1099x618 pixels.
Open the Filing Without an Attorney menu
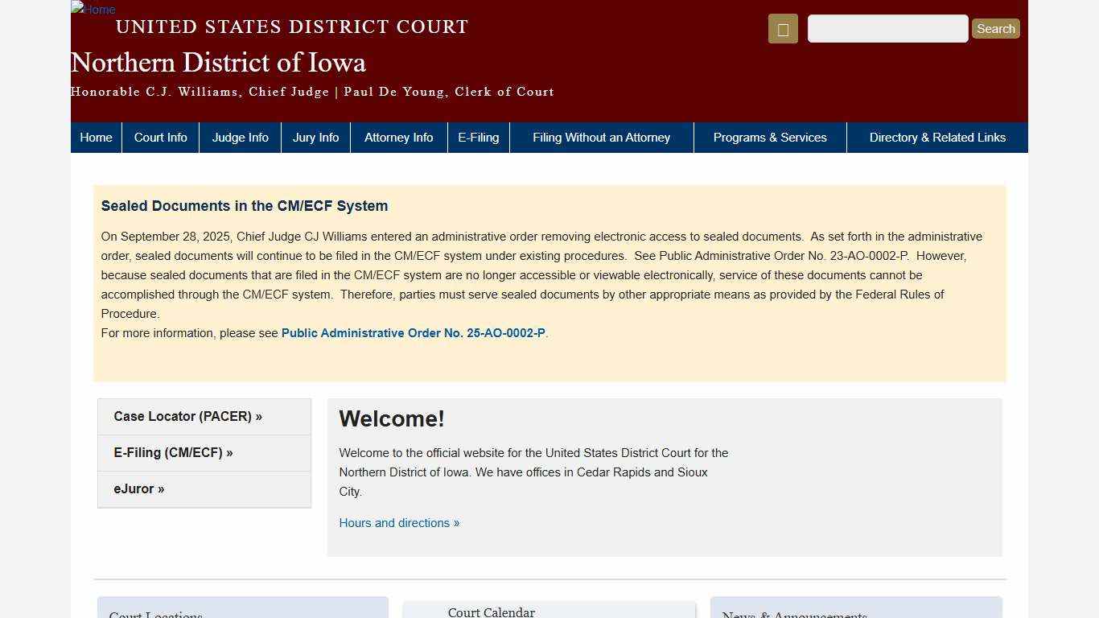[601, 137]
